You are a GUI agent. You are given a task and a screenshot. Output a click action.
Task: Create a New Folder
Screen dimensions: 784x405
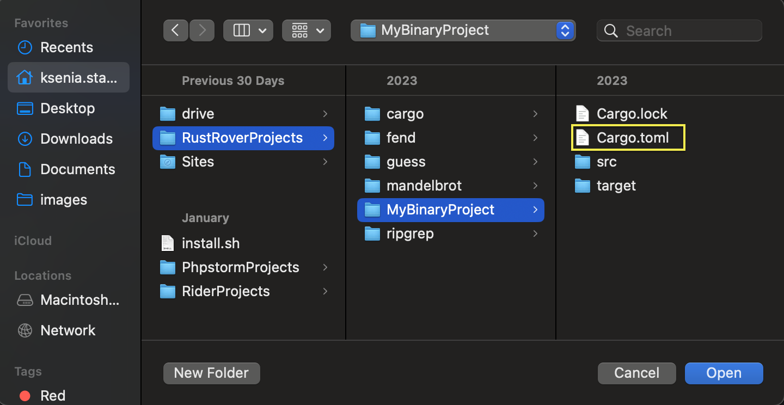[211, 373]
